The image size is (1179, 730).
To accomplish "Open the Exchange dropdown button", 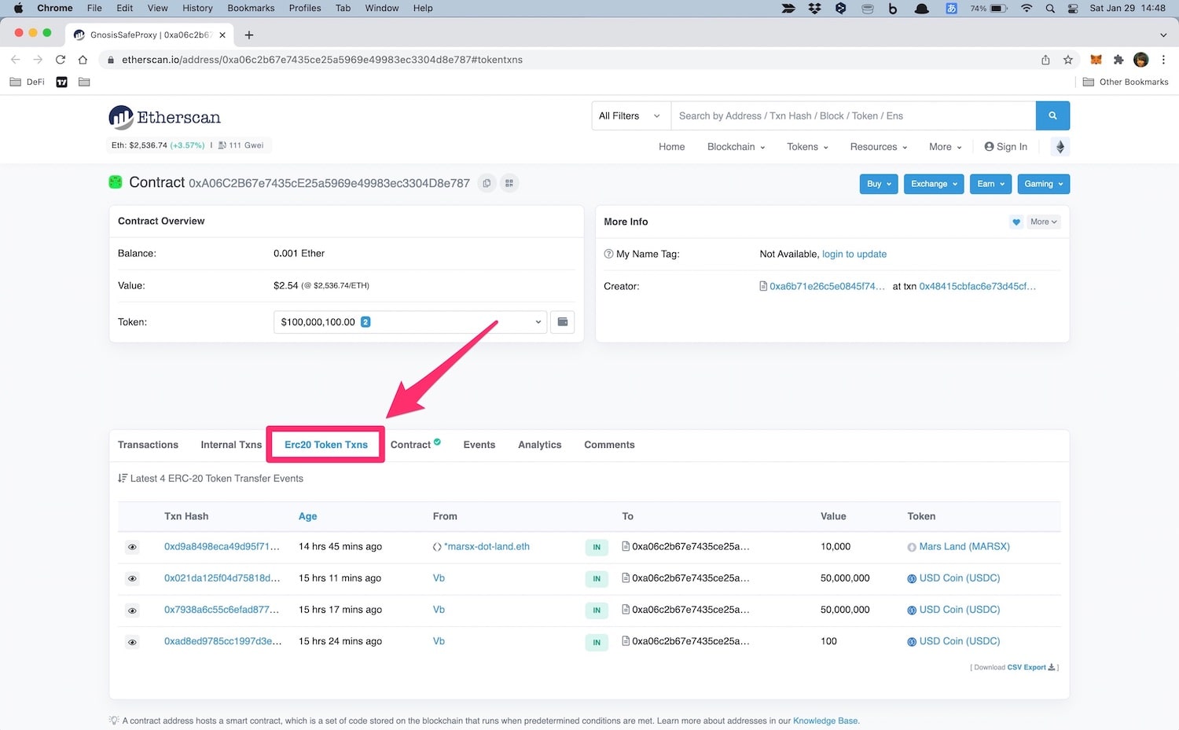I will click(x=934, y=184).
